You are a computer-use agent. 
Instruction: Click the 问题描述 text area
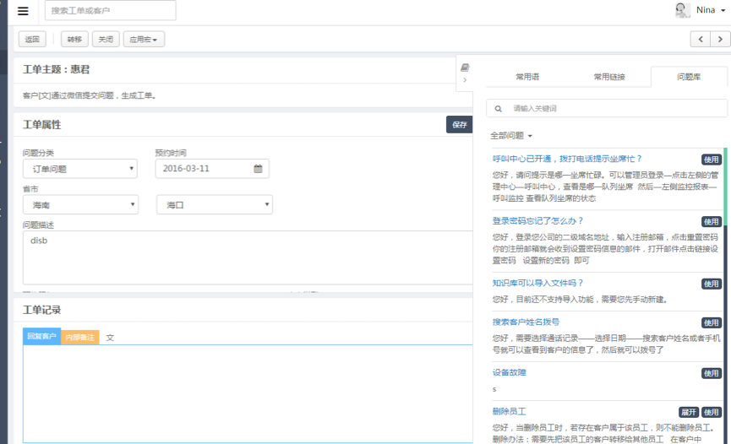click(x=248, y=257)
